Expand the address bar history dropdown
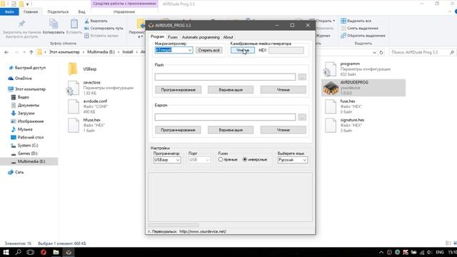Image resolution: width=457 pixels, height=257 pixels. coord(374,52)
